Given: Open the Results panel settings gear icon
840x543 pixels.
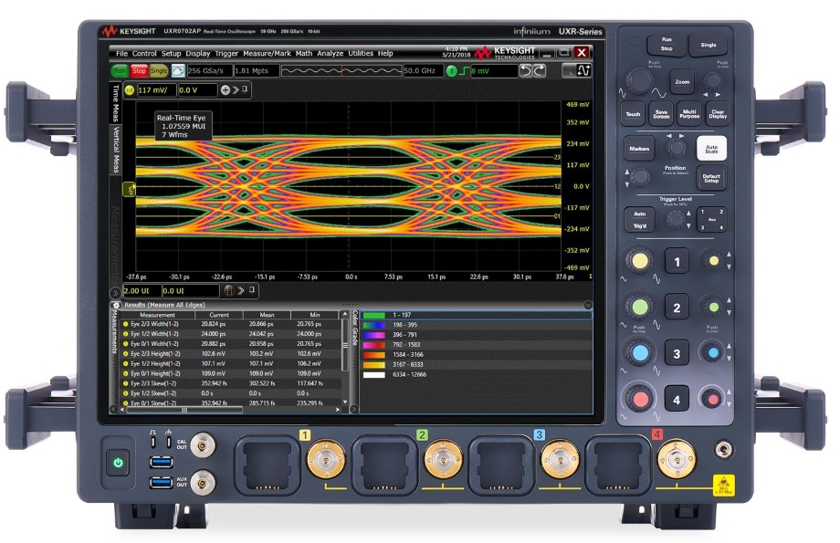Looking at the screenshot, I should tap(115, 305).
